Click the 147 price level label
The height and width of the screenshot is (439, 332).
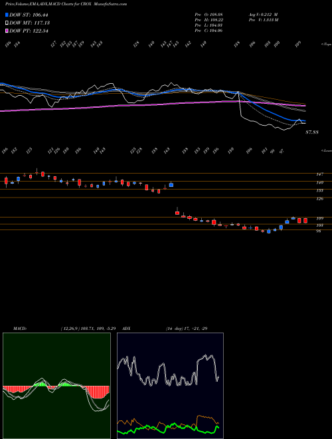(x=319, y=174)
